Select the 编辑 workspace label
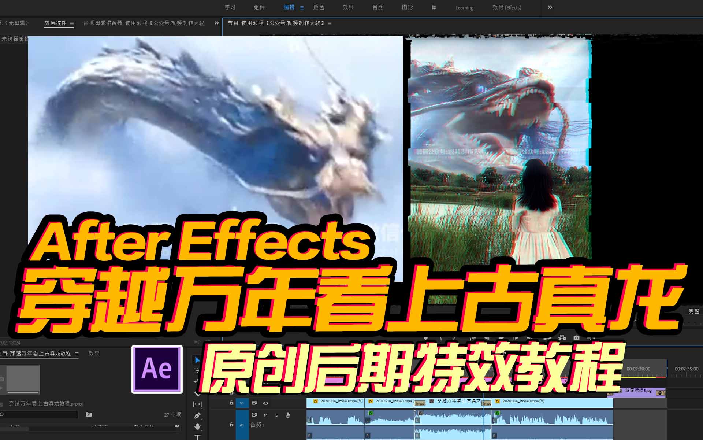 [289, 7]
